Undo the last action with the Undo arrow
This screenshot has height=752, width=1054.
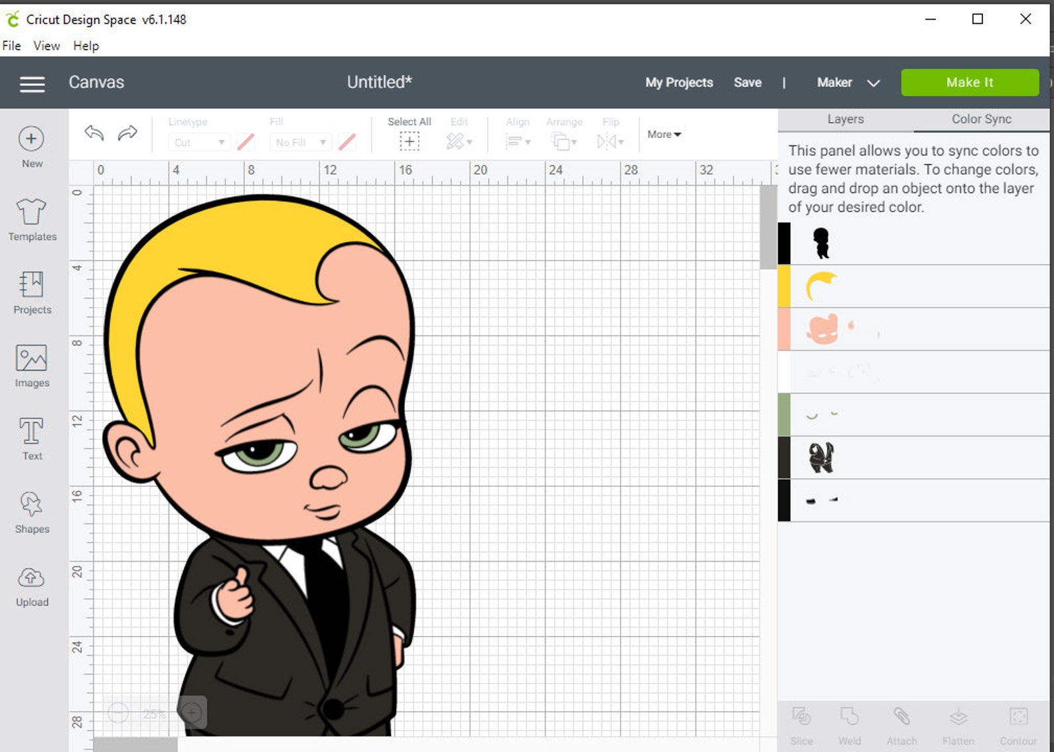[x=94, y=133]
